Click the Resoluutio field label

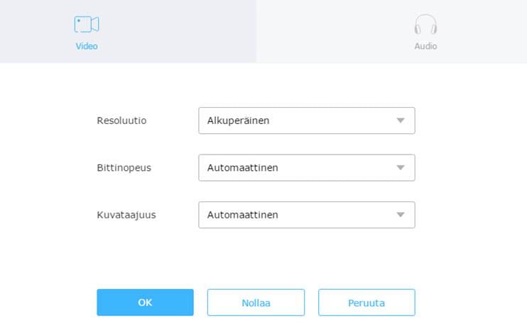[x=121, y=120]
